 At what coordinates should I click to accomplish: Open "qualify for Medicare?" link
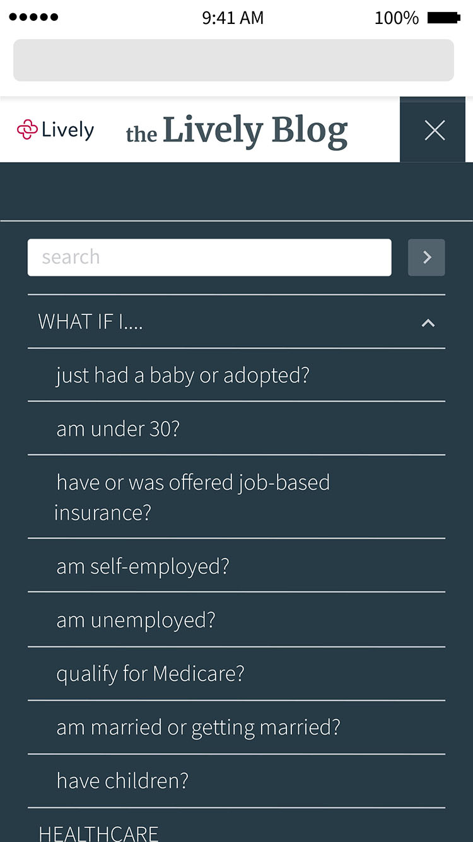click(x=150, y=674)
